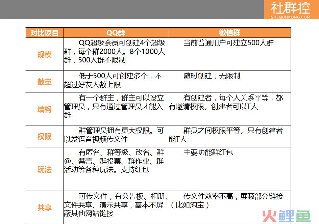Select the cell starting 低于500人可创建多个
Screen dimensions: 319x224
coord(116,82)
